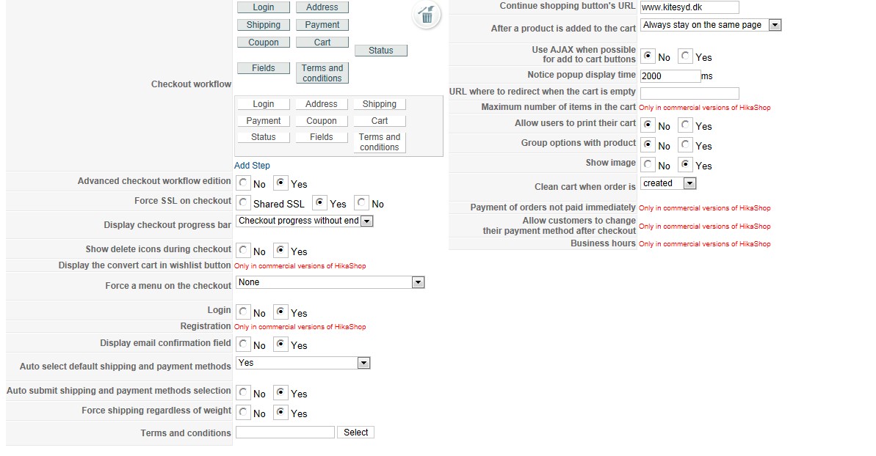Set Force shipping regardless of weight to No

click(244, 413)
